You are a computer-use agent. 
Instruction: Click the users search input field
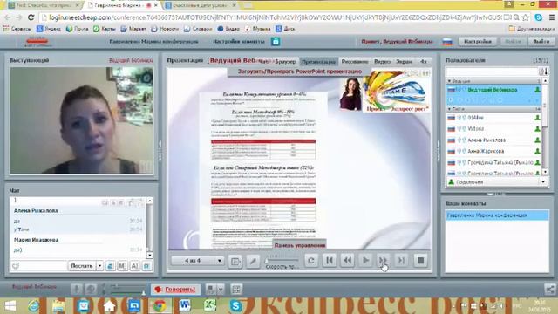[x=492, y=72]
